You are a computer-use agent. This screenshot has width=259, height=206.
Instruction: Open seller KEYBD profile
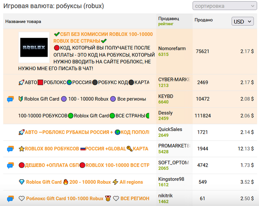[166, 96]
